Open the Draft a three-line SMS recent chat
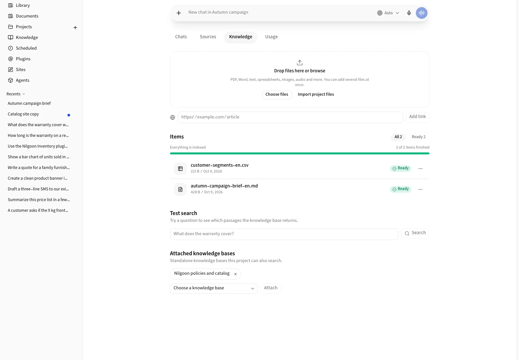This screenshot has height=360, width=519. coord(39,189)
